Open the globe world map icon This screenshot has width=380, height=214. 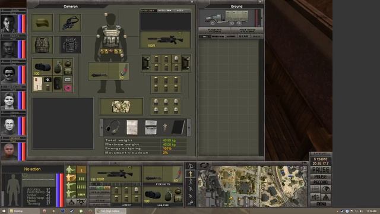click(x=326, y=189)
